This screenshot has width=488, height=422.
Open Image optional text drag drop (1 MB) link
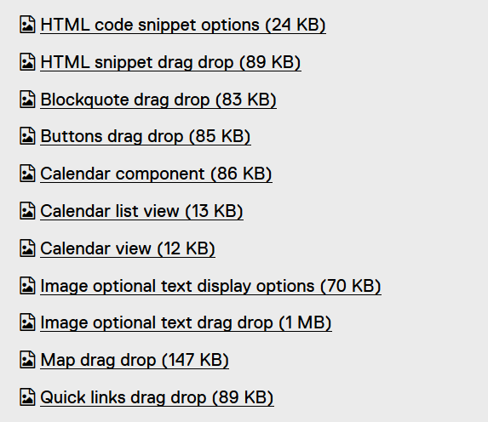point(186,322)
